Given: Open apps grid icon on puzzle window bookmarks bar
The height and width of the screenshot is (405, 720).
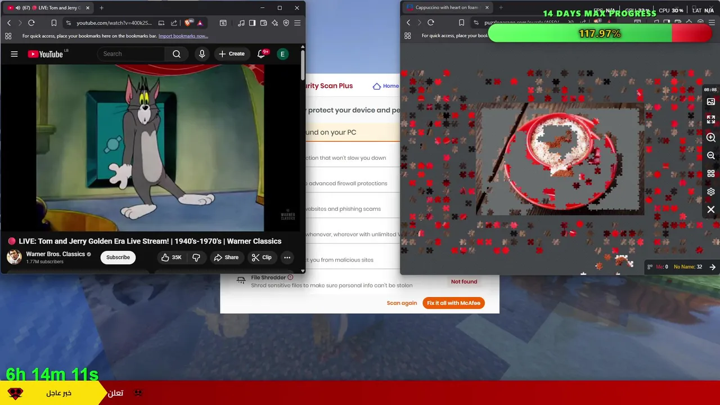Looking at the screenshot, I should 407,35.
